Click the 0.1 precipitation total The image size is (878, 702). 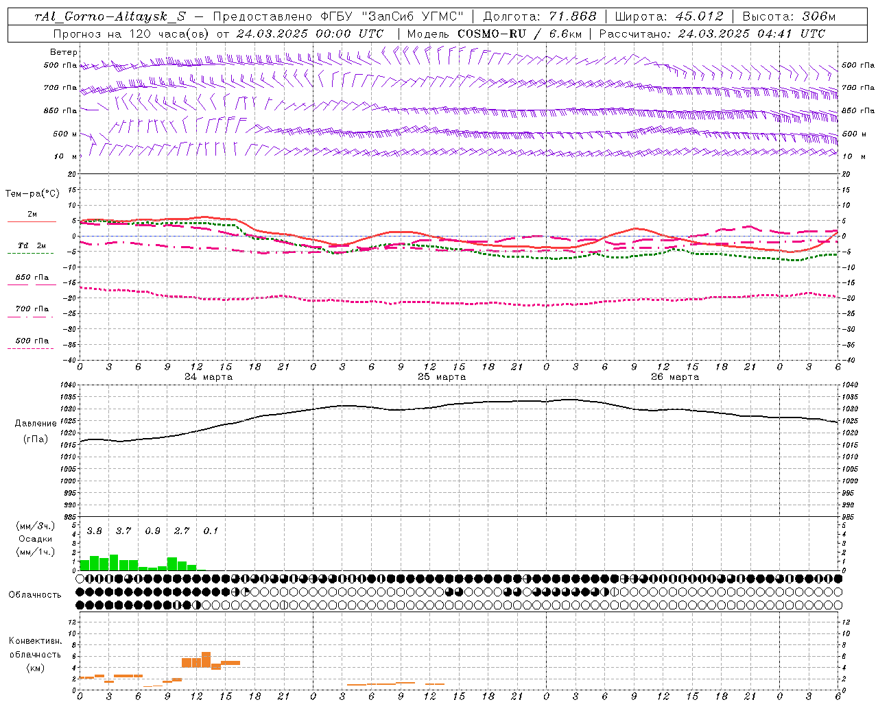coord(211,531)
